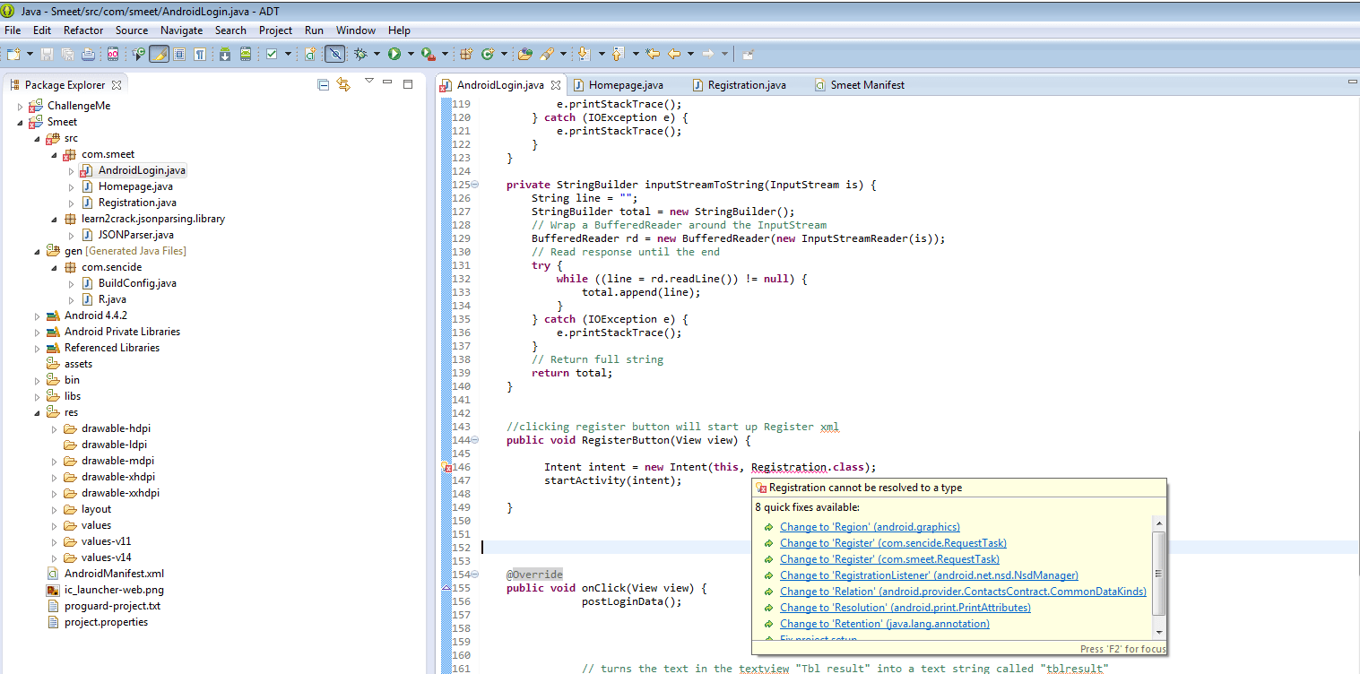Select AndroidLogin.java in Package Explorer tree
Image resolution: width=1360 pixels, height=674 pixels.
pyautogui.click(x=142, y=170)
